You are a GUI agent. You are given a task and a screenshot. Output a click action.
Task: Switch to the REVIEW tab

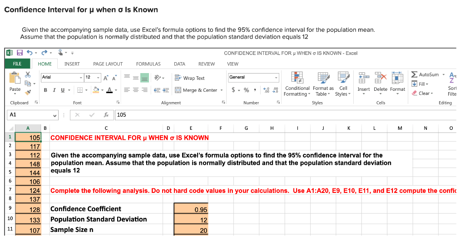pos(207,64)
